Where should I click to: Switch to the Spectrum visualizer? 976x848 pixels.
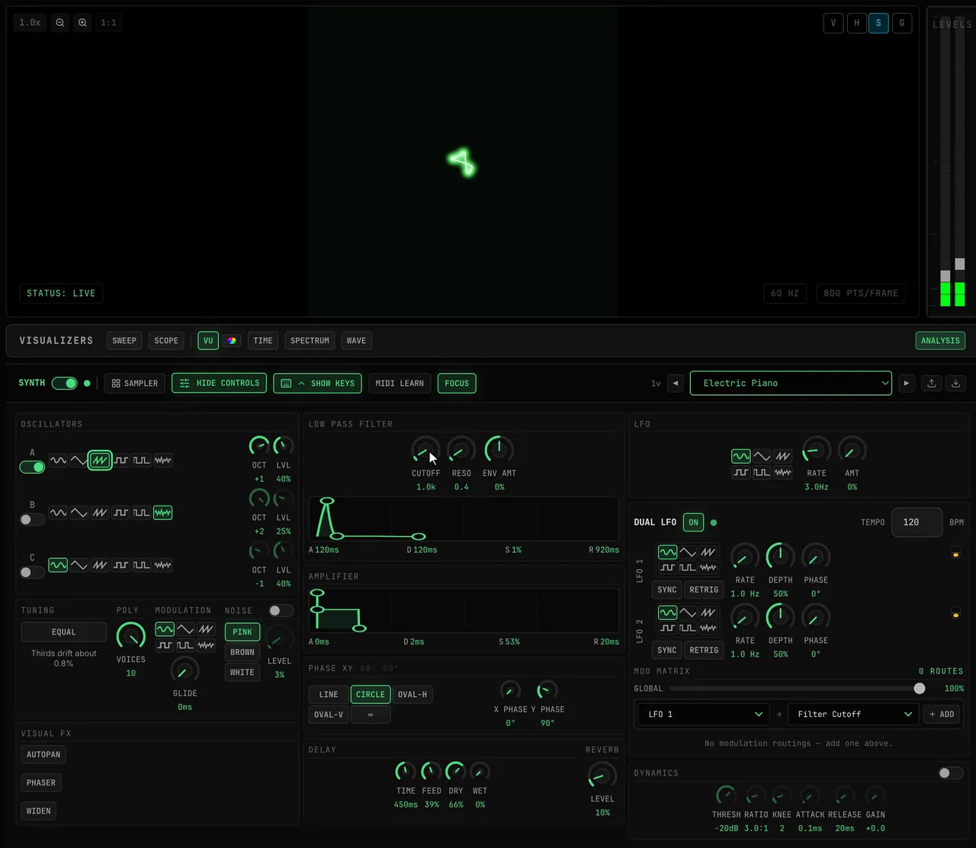point(310,341)
